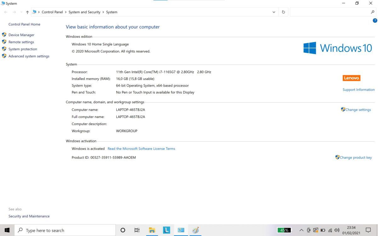Viewport: 378px width, 236px height.
Task: Click the Control Panel System taskbar button
Action: coord(181,230)
